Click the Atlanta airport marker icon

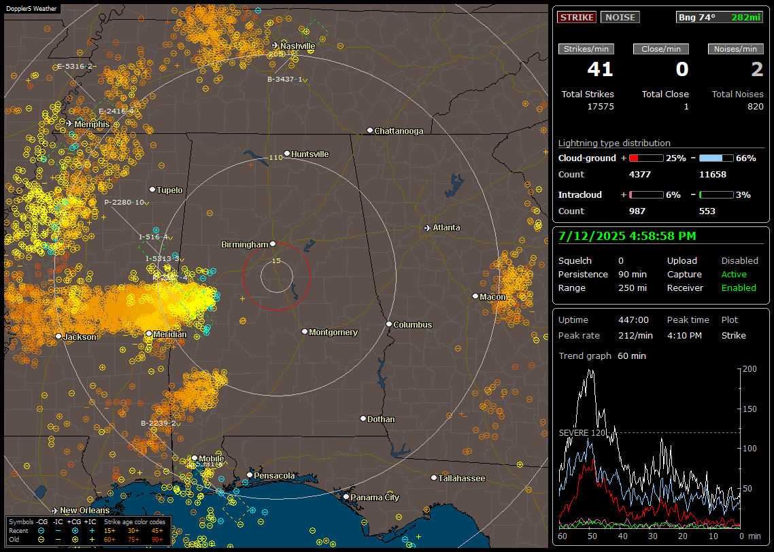[428, 228]
